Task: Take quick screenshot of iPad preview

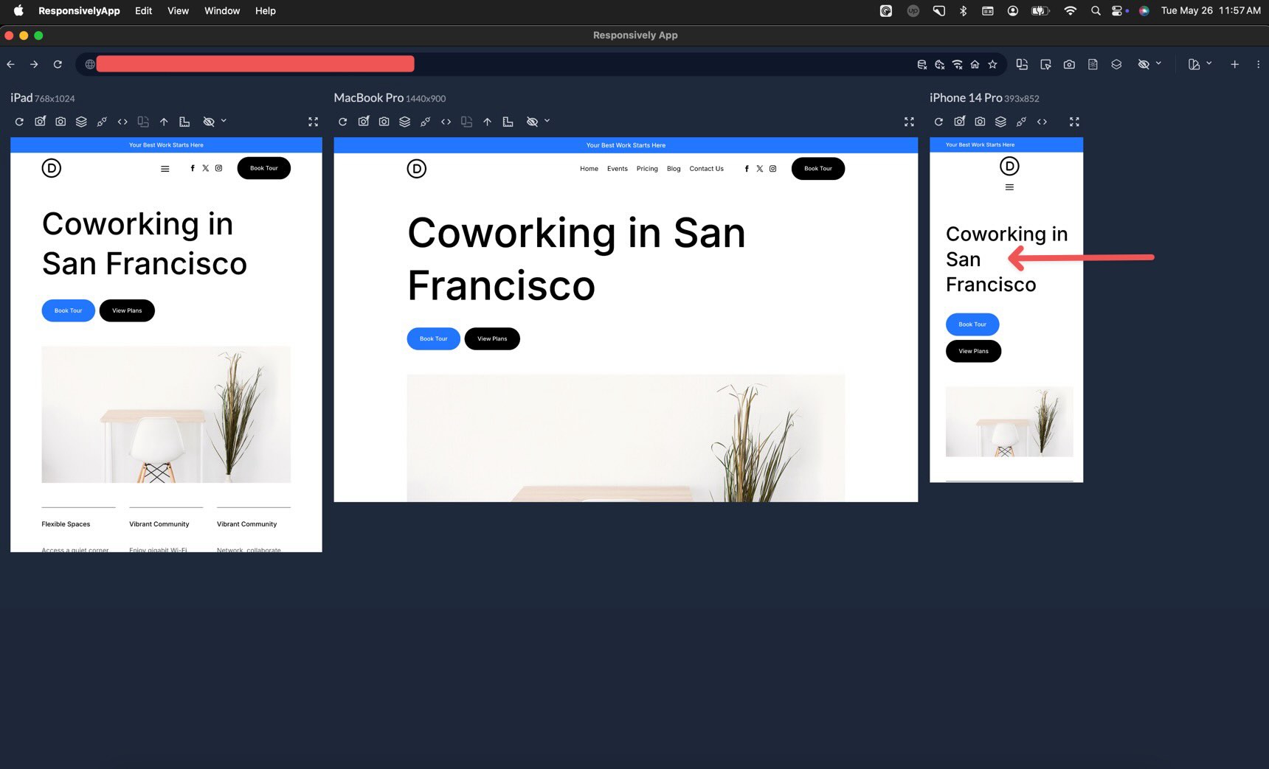Action: (40, 122)
